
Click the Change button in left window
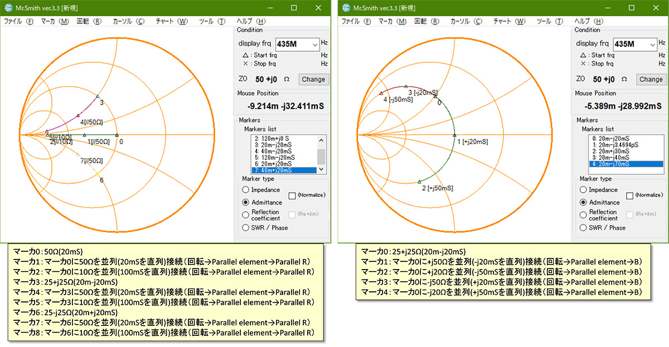[313, 79]
